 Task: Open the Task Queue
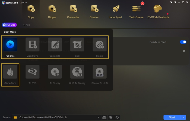click(136, 12)
